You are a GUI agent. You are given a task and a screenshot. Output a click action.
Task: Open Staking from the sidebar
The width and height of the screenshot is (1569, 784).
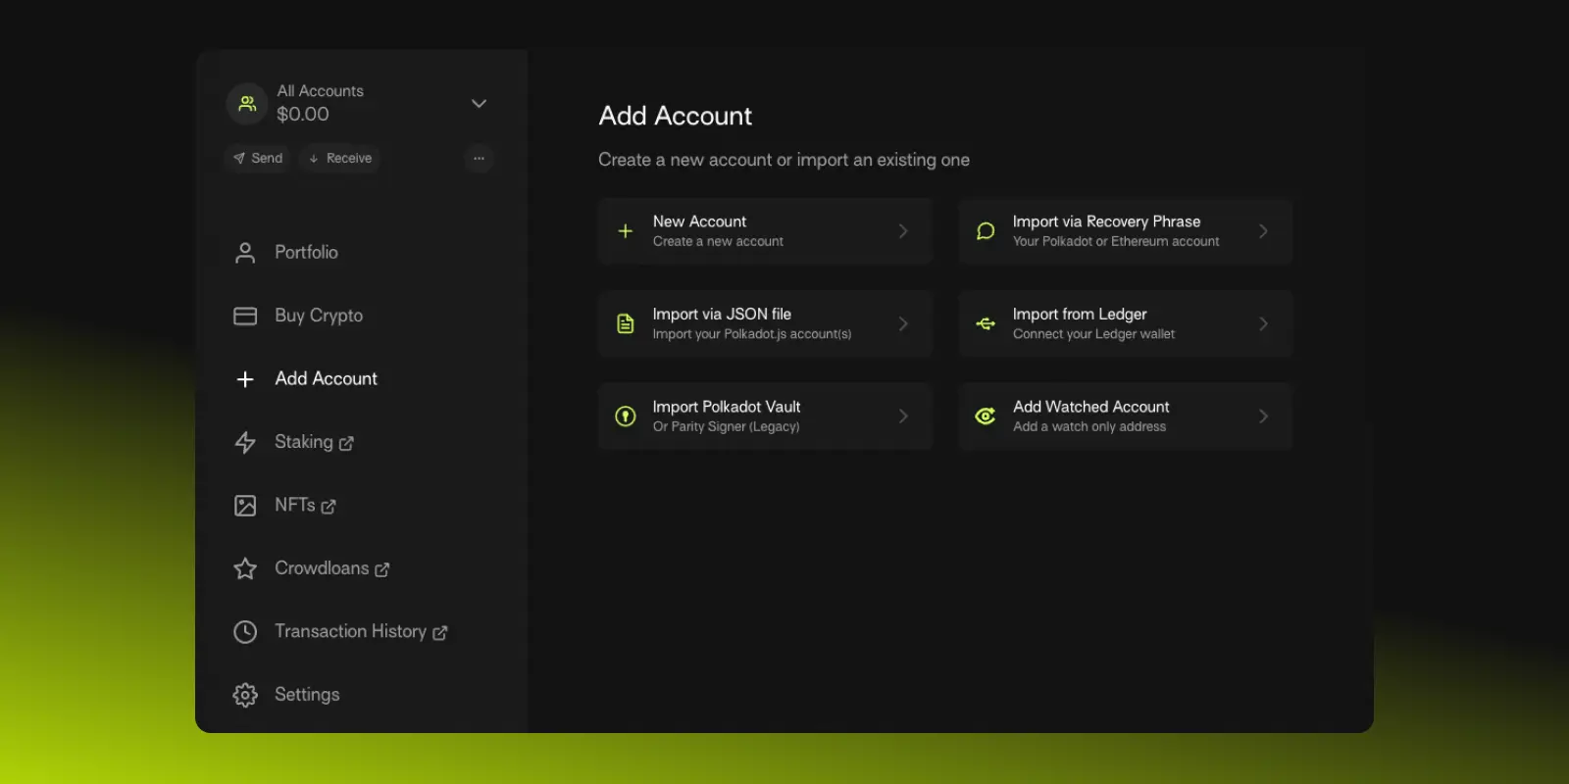pos(303,442)
